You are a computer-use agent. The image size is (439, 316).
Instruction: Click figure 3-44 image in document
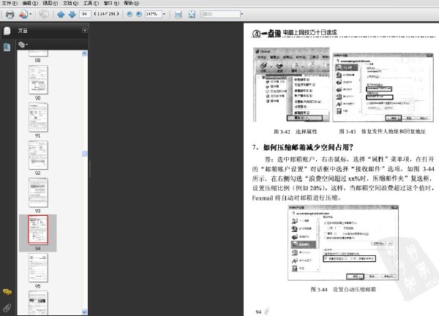coord(343,242)
